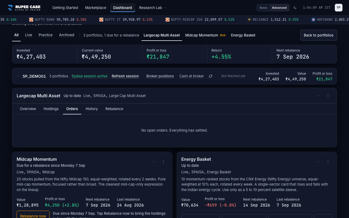Screen dimensions: 349x218
Task: Switch to the Energy Basket portfolio tab
Action: 243,35
